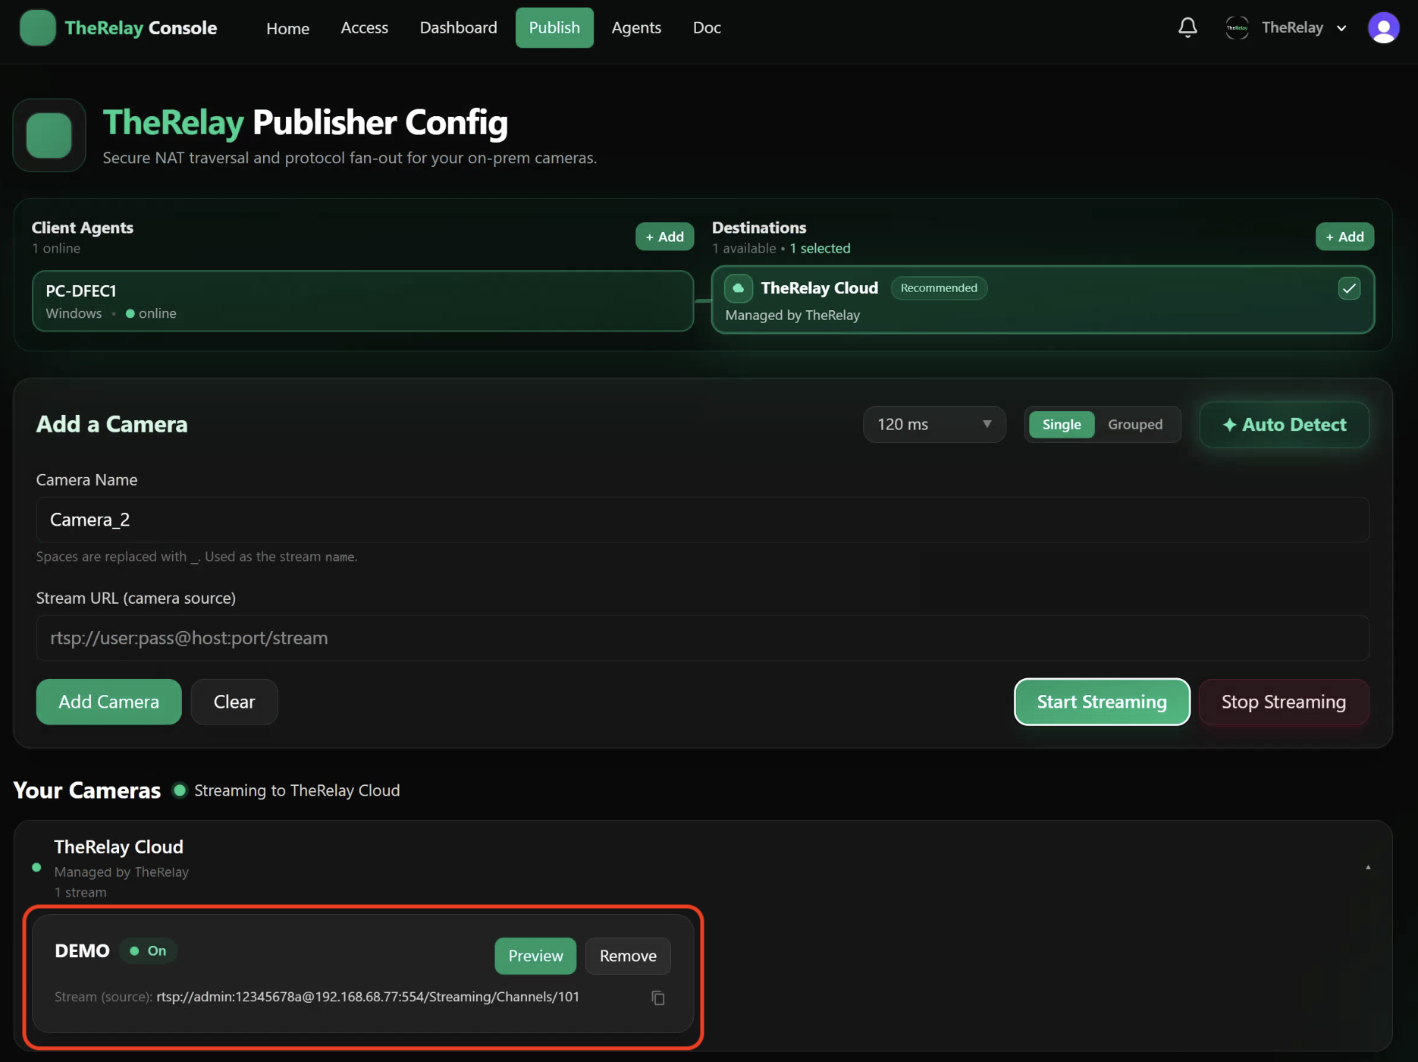The width and height of the screenshot is (1418, 1062).
Task: Click Stop Streaming
Action: point(1283,702)
